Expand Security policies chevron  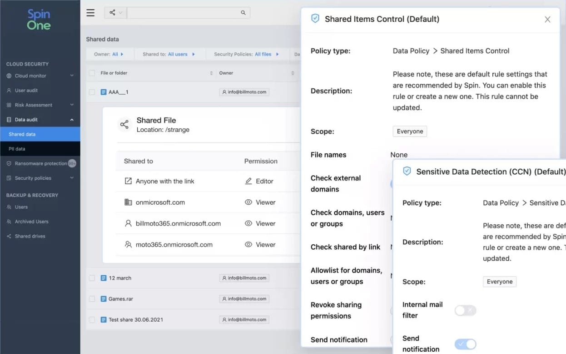(x=72, y=178)
